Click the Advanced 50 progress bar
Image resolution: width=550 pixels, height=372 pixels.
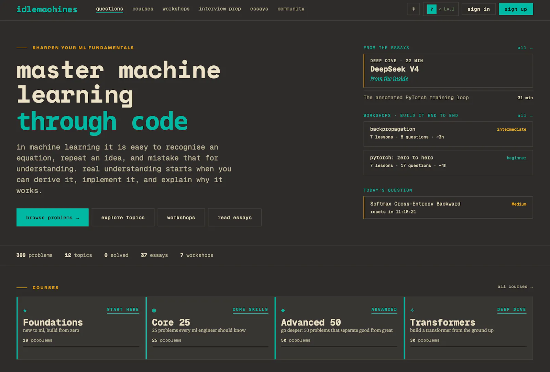coord(339,347)
